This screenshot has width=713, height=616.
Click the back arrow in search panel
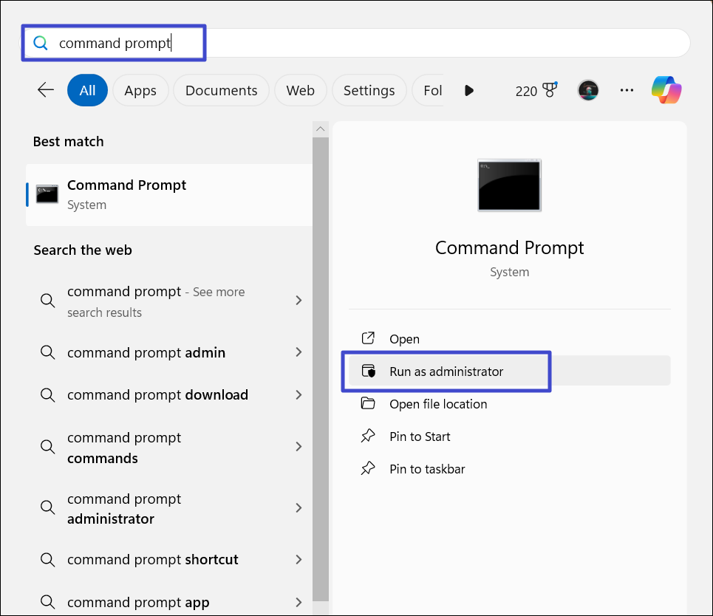point(46,90)
